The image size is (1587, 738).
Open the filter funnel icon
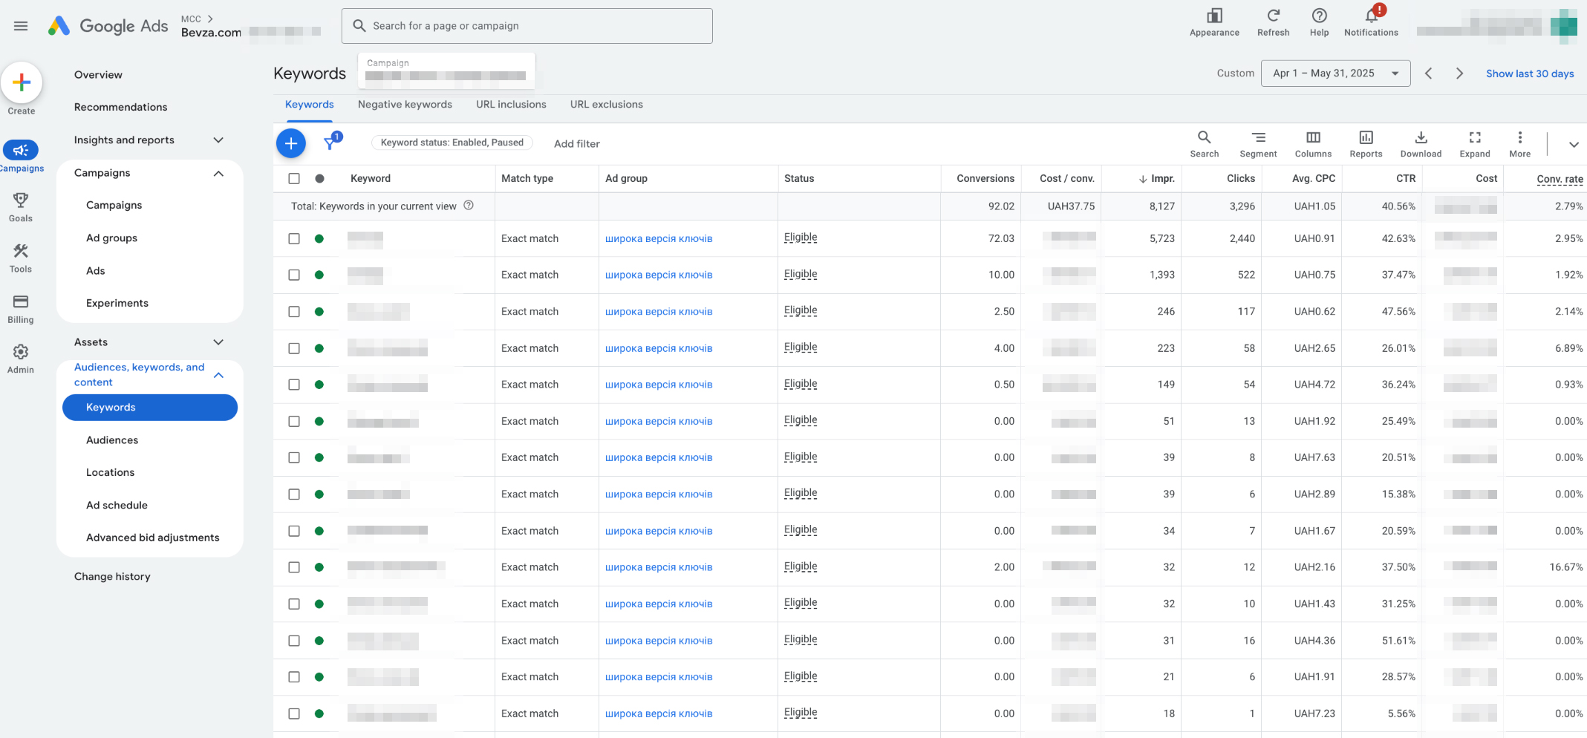tap(330, 143)
